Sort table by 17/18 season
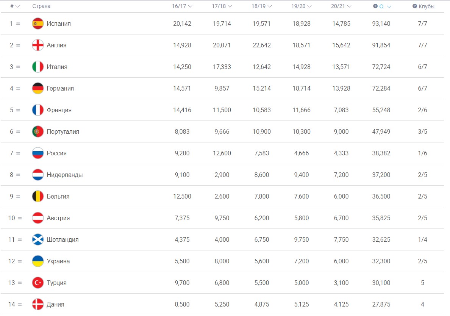This screenshot has width=450, height=316. 222,6
